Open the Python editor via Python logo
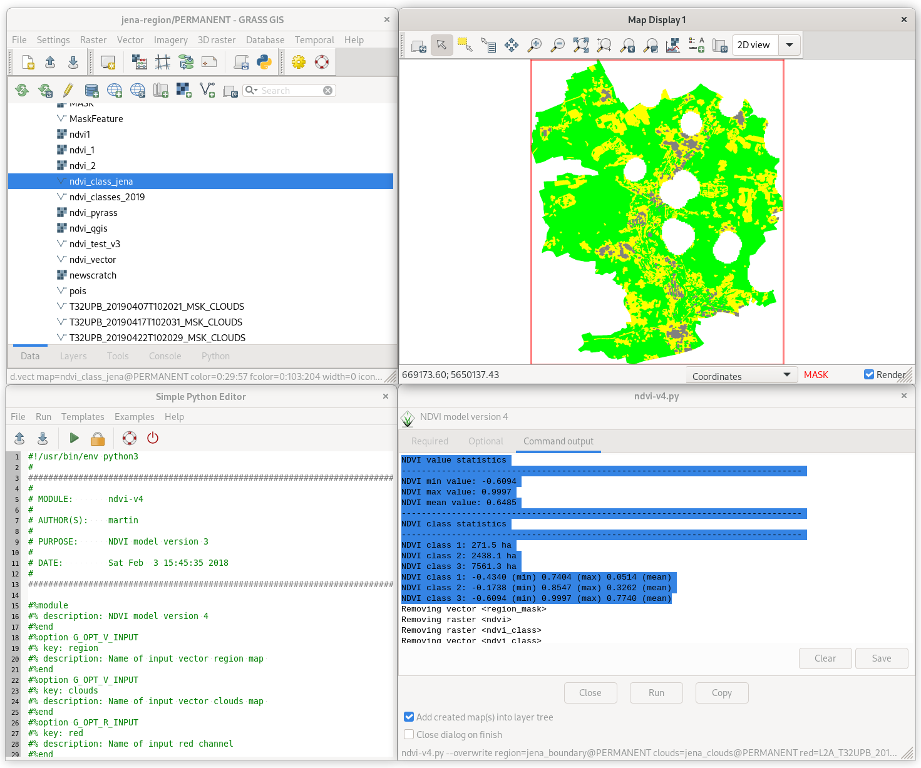Viewport: 921px width, 768px height. (264, 62)
